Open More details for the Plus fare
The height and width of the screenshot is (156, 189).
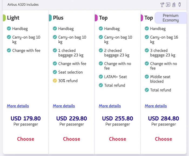(64, 106)
